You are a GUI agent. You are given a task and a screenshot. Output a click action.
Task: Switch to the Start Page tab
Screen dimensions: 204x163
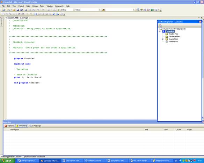(x=24, y=18)
